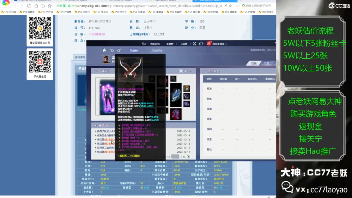Select the 家园 row in ability table
This screenshot has height=198, width=352.
click(240, 129)
